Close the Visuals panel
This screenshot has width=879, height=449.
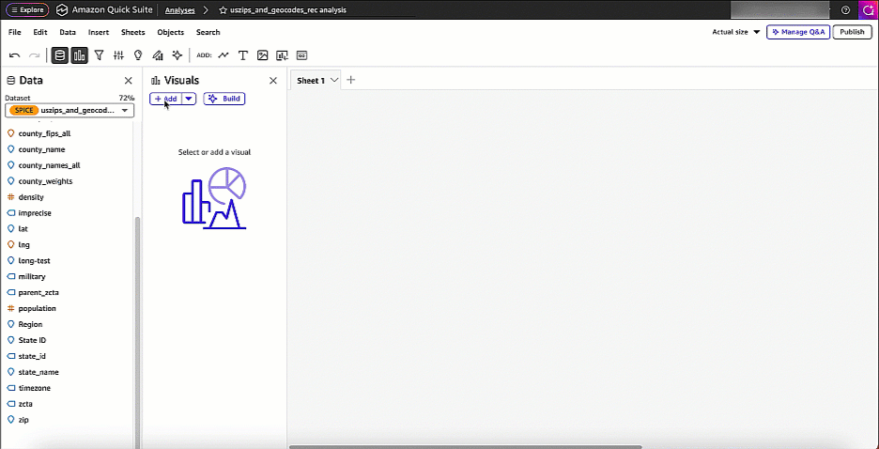(x=273, y=81)
